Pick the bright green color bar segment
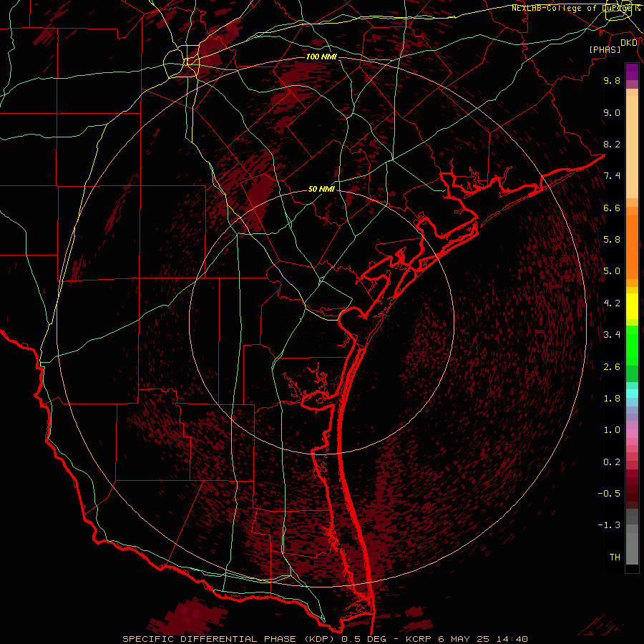Screen dimensions: 644x644 coord(632,346)
